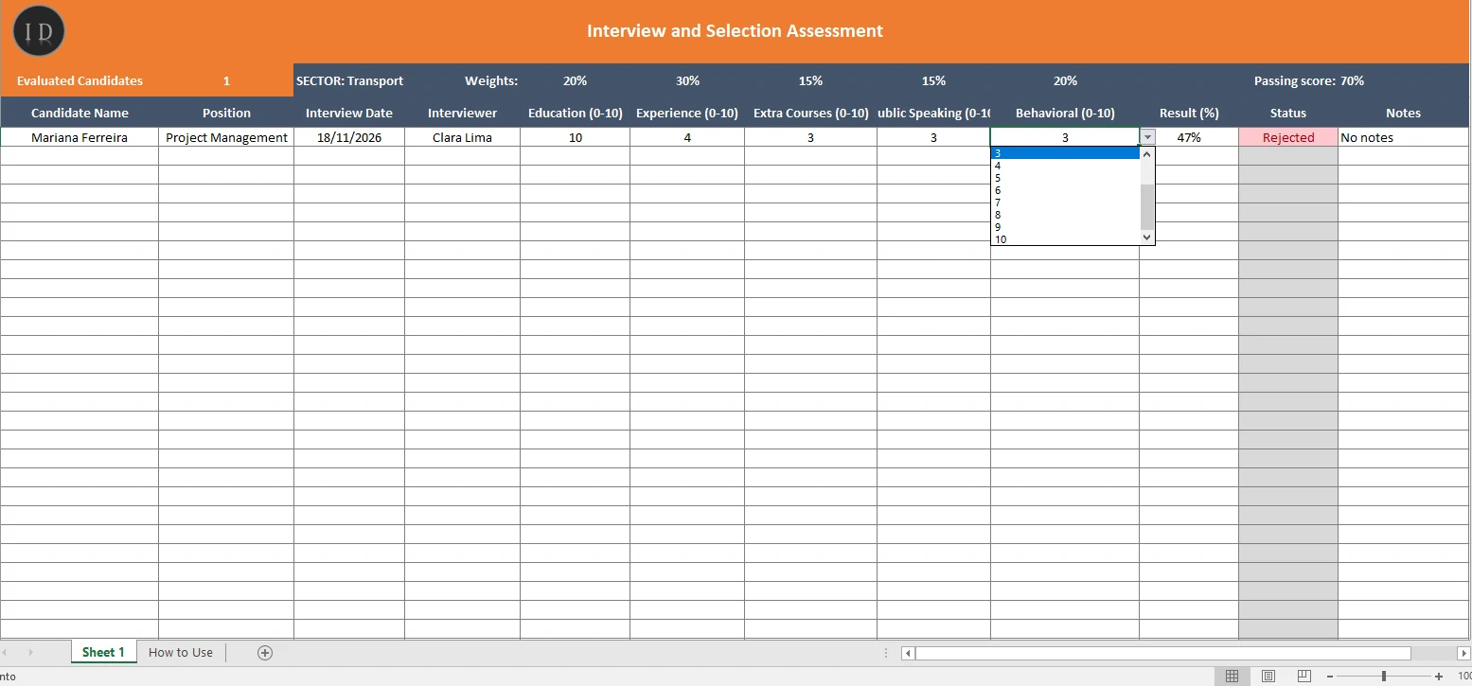This screenshot has height=686, width=1472.
Task: Click the ID logo in the header
Action: point(39,31)
